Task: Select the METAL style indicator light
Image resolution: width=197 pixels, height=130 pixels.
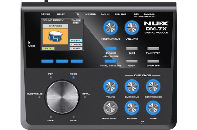Action: (85, 97)
